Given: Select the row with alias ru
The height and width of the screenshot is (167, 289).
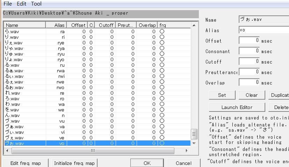Looking at the screenshot, I should coord(97,65).
